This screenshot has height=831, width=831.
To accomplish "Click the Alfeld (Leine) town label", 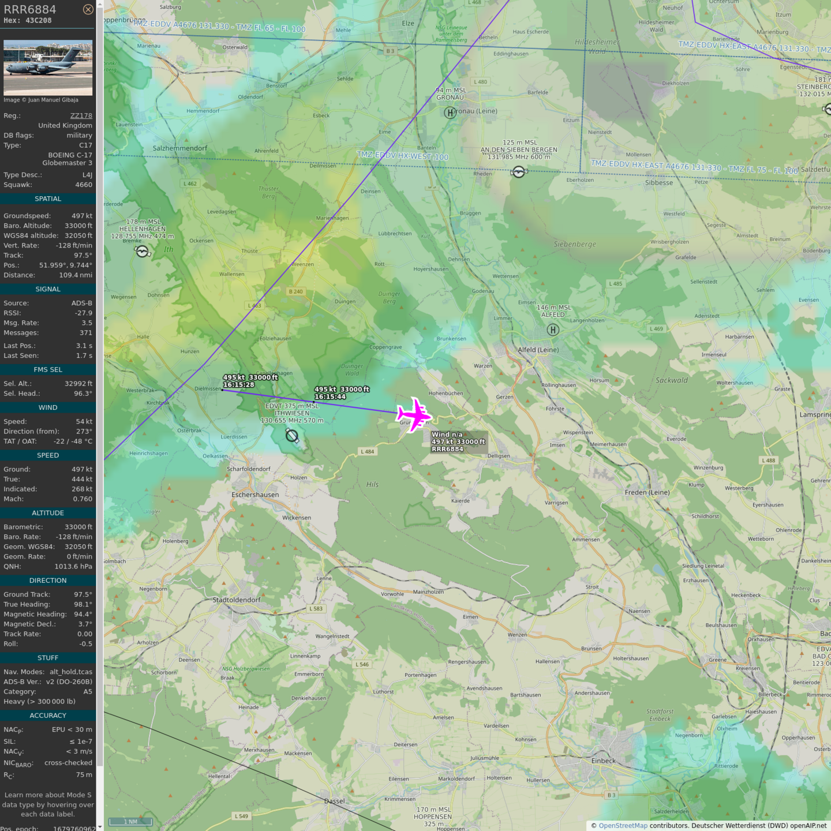I will point(538,350).
